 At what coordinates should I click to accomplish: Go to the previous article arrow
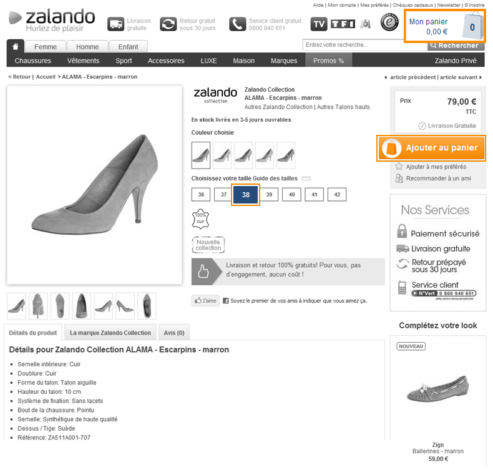(x=386, y=77)
